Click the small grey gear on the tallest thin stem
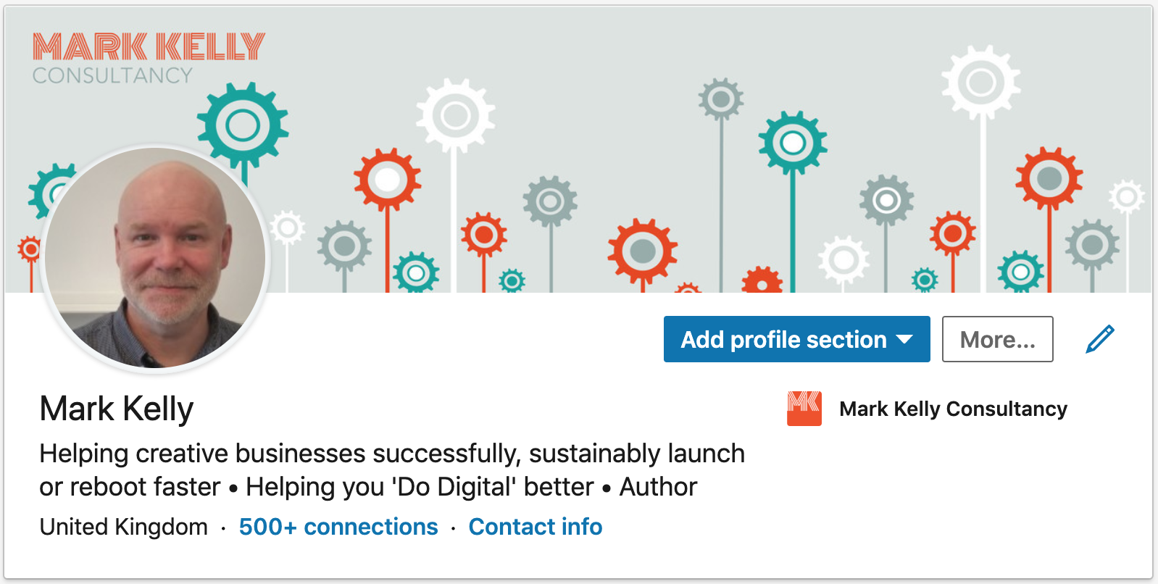 720,99
